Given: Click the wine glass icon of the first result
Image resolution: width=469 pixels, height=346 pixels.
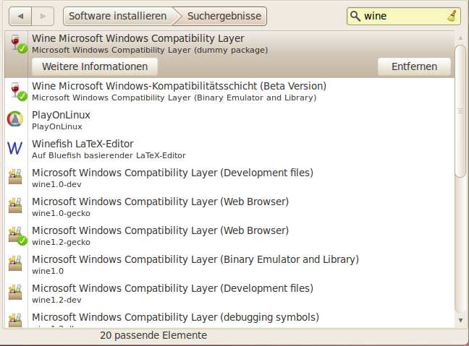Looking at the screenshot, I should pyautogui.click(x=16, y=43).
